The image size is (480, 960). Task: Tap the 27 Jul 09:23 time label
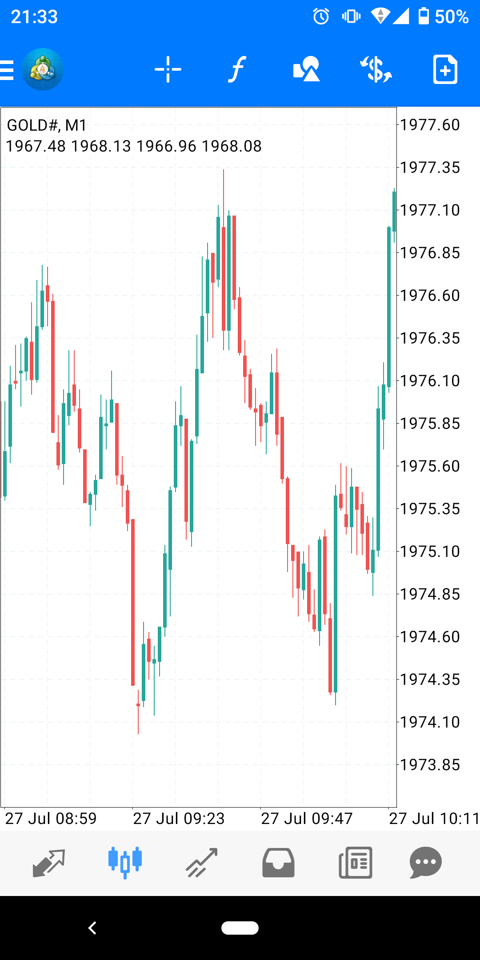coord(179,818)
